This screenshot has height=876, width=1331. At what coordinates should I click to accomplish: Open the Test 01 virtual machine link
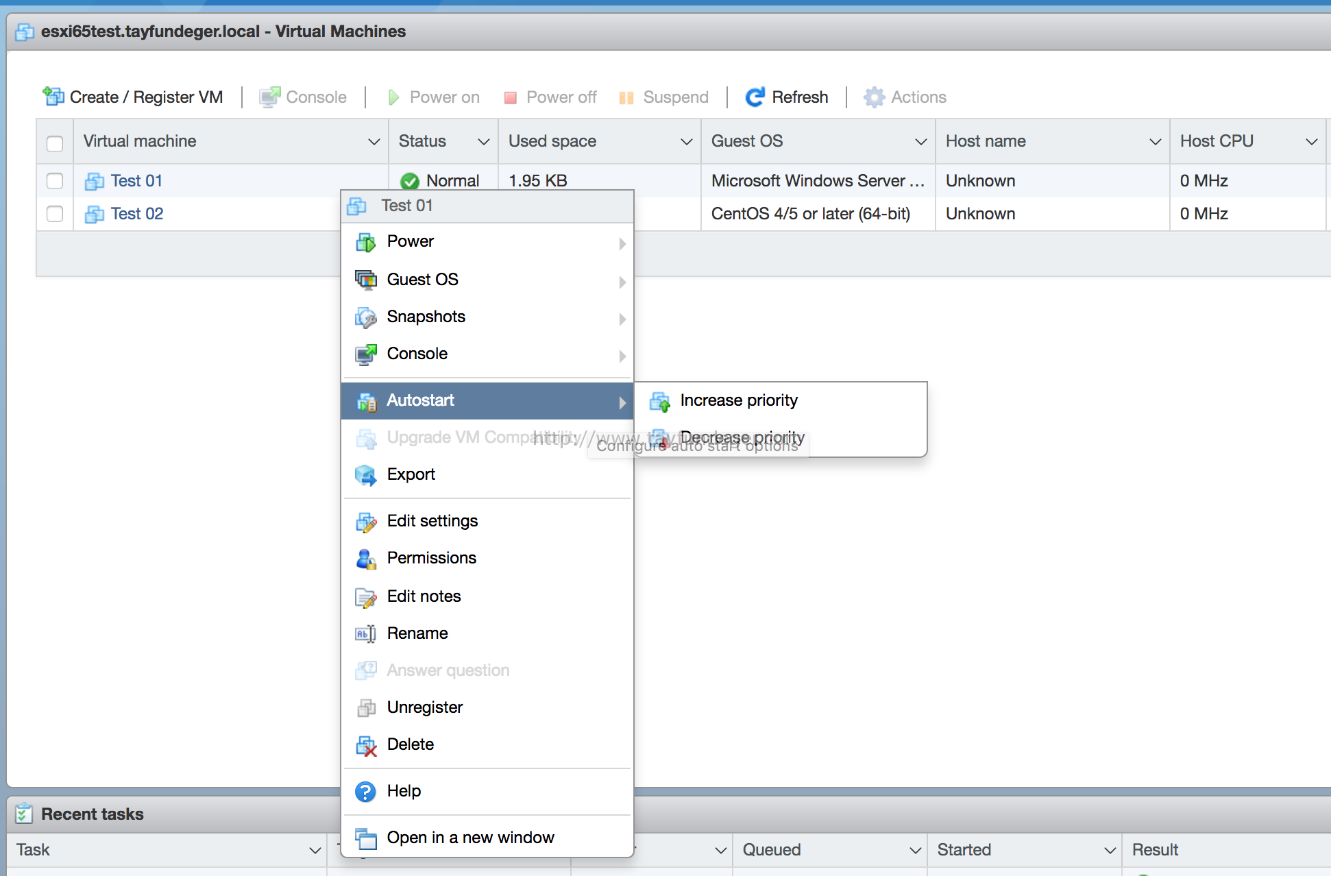136,181
